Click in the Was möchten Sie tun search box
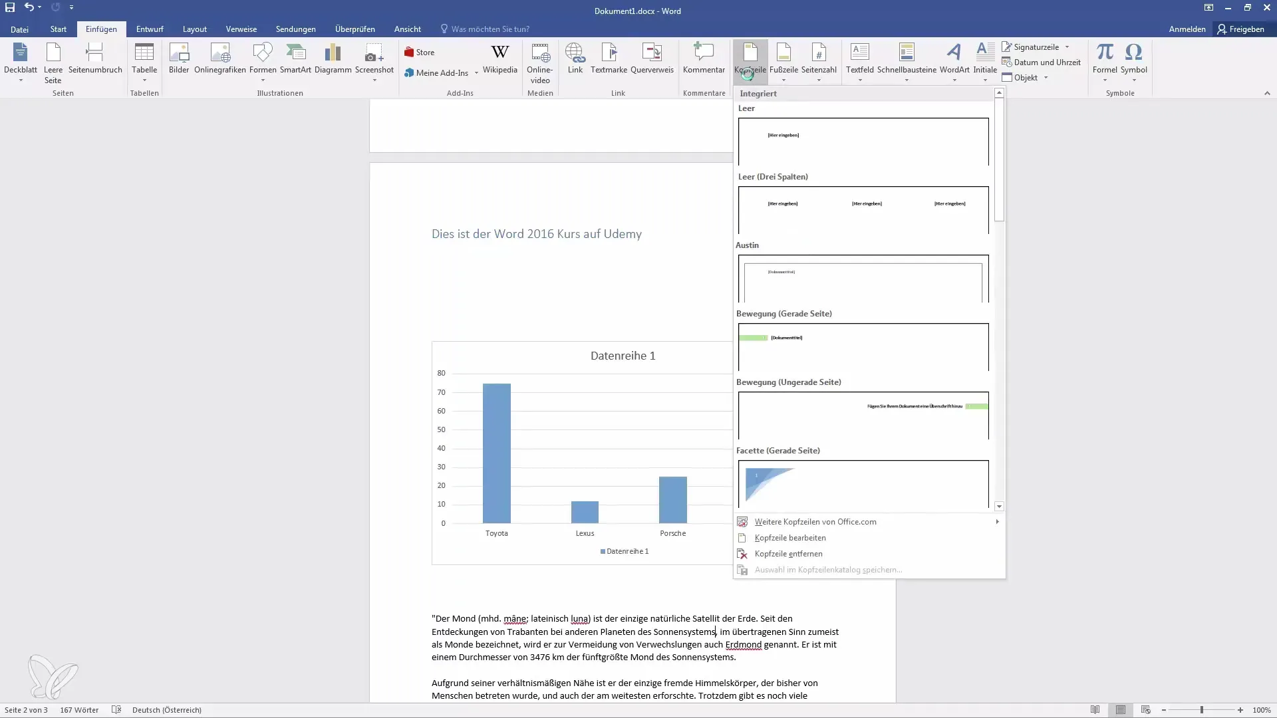Image resolution: width=1277 pixels, height=718 pixels. (491, 29)
